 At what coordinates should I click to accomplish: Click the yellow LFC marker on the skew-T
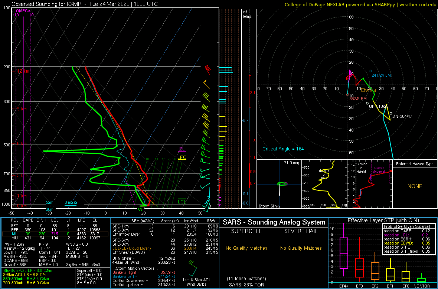coord(182,157)
